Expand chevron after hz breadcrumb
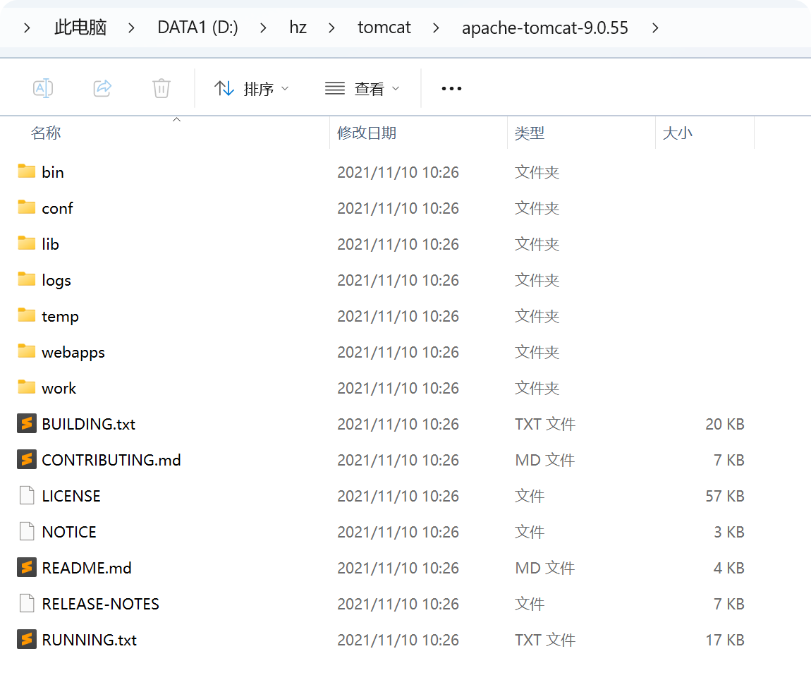The width and height of the screenshot is (811, 692). [331, 28]
